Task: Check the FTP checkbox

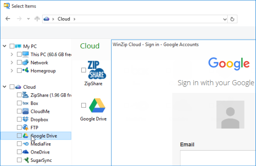Action: pos(19,127)
